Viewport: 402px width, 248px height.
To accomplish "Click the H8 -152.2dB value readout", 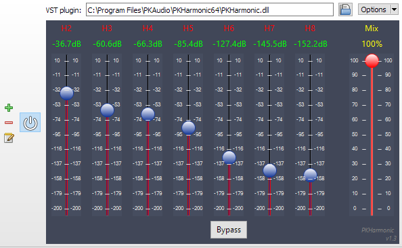I will coord(310,44).
